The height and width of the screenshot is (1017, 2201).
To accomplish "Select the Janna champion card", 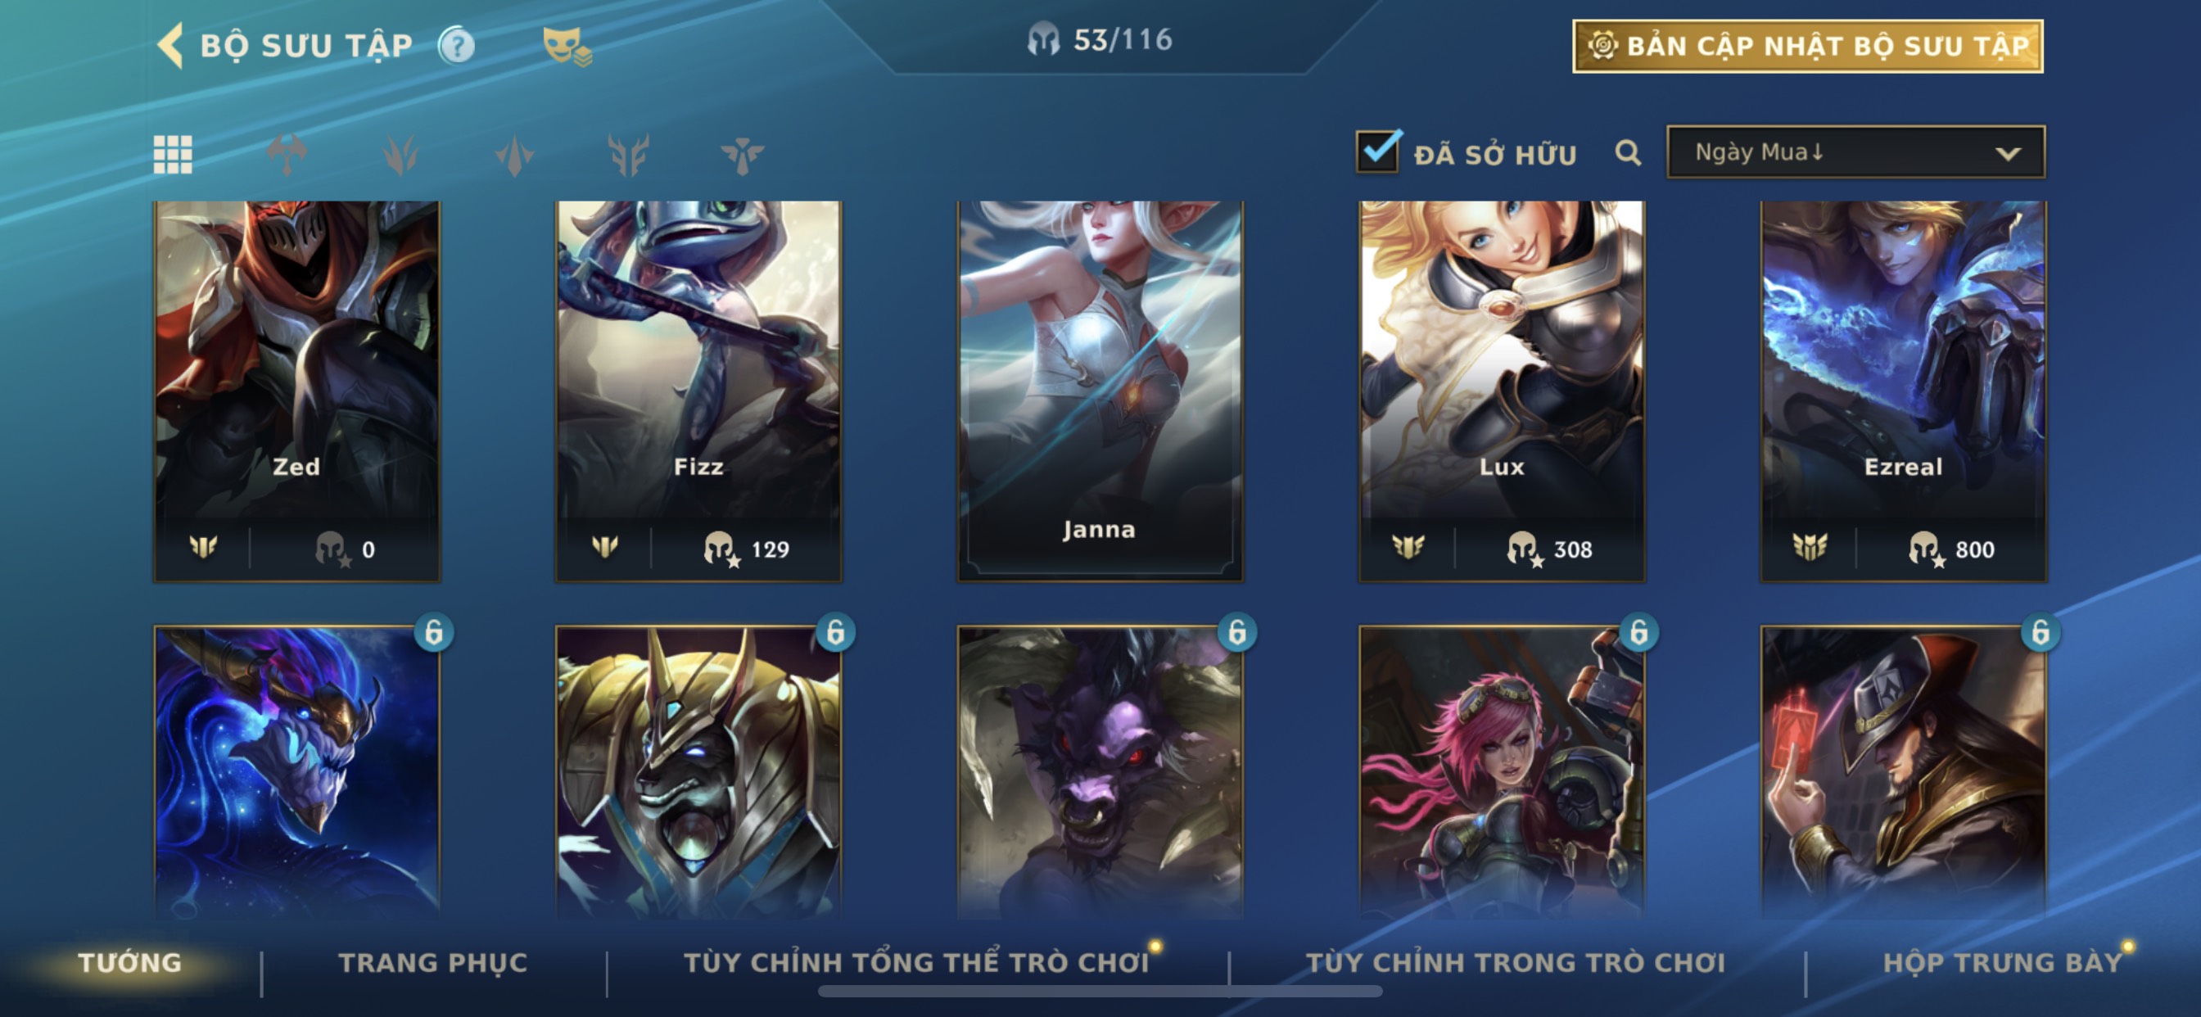I will point(1100,391).
